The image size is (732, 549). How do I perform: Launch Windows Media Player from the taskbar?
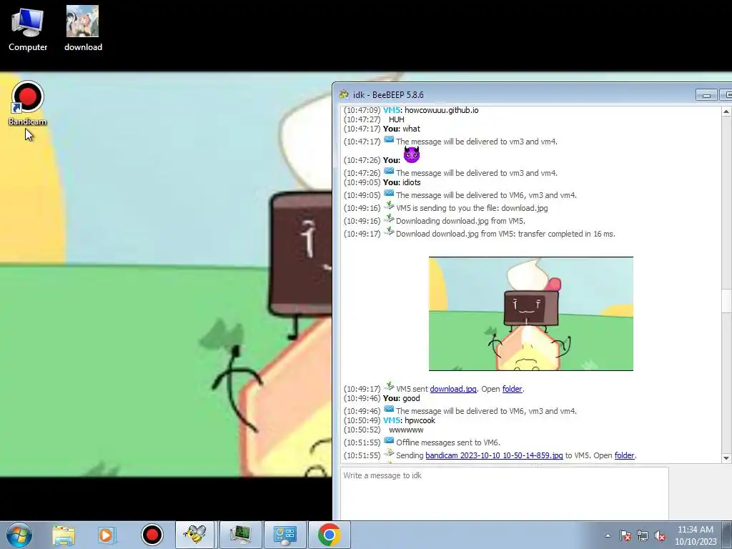(x=107, y=535)
